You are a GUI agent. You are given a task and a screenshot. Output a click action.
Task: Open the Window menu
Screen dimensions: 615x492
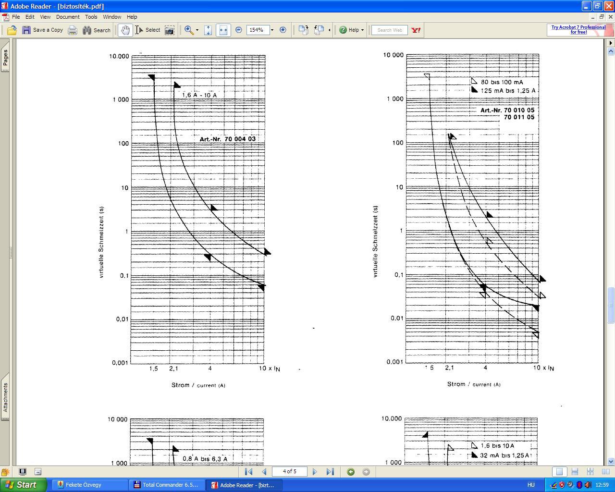click(x=112, y=17)
